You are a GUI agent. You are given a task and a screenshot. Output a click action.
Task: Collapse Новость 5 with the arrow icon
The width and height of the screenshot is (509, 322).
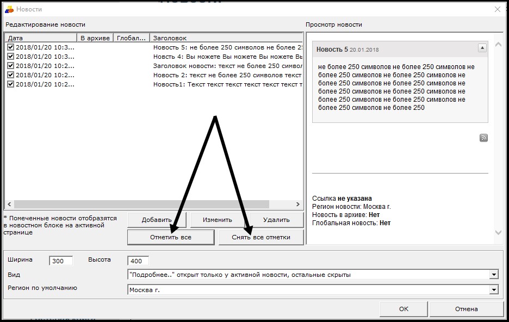click(482, 48)
